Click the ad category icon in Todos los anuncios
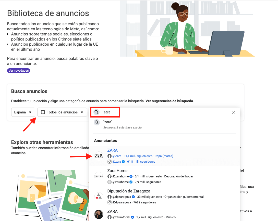The height and width of the screenshot is (221, 278). [43, 112]
